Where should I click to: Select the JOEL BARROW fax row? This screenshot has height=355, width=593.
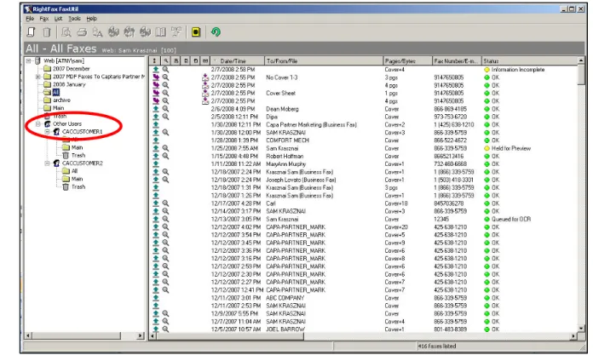(x=364, y=329)
